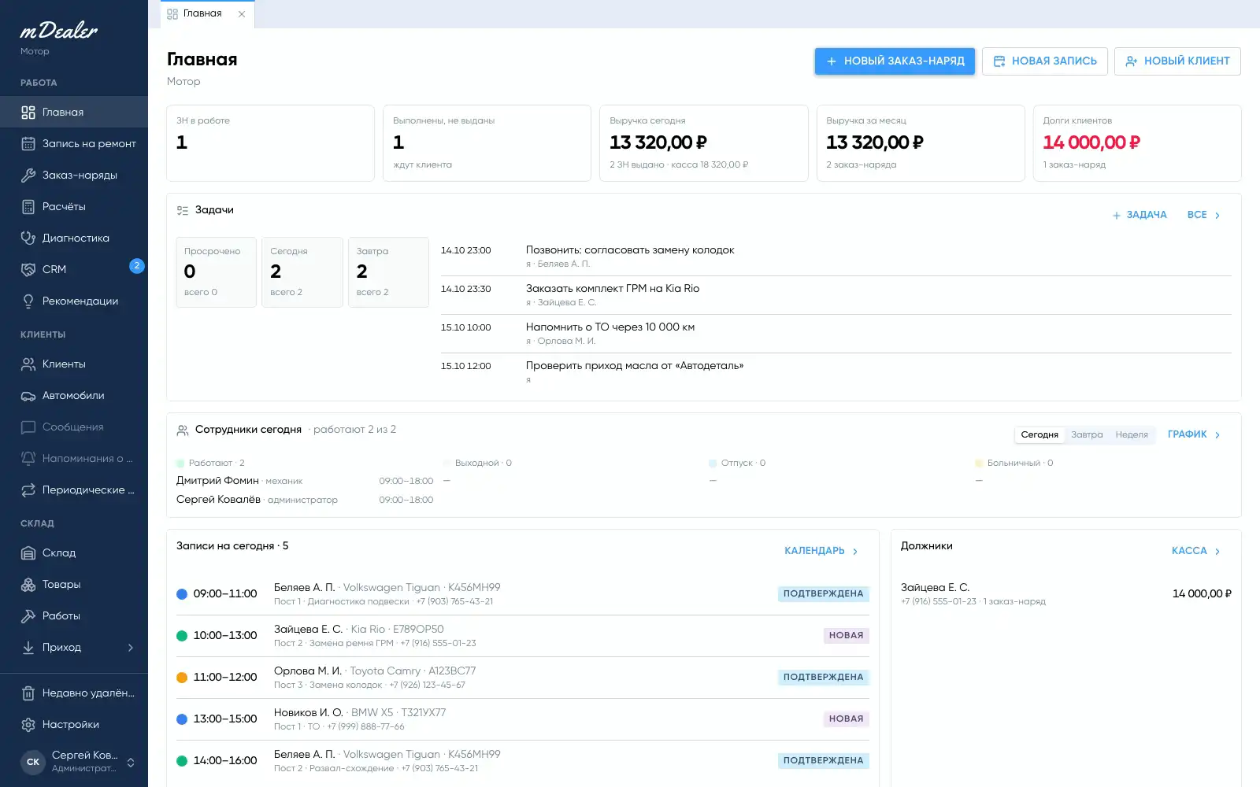
Task: Select Сегодня in staff period switcher
Action: point(1039,434)
